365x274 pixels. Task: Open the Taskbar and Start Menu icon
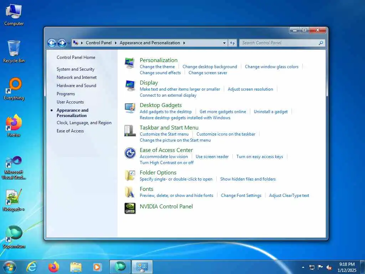[130, 131]
